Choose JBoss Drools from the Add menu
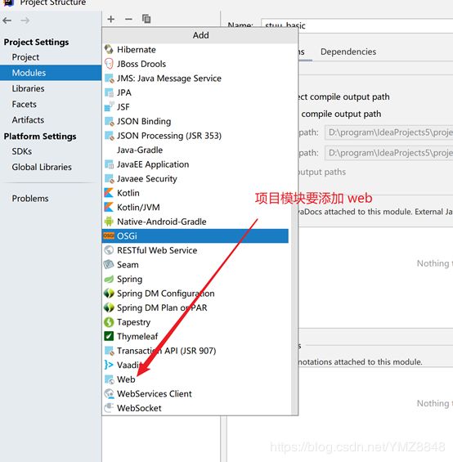Image resolution: width=453 pixels, height=462 pixels. click(195, 64)
